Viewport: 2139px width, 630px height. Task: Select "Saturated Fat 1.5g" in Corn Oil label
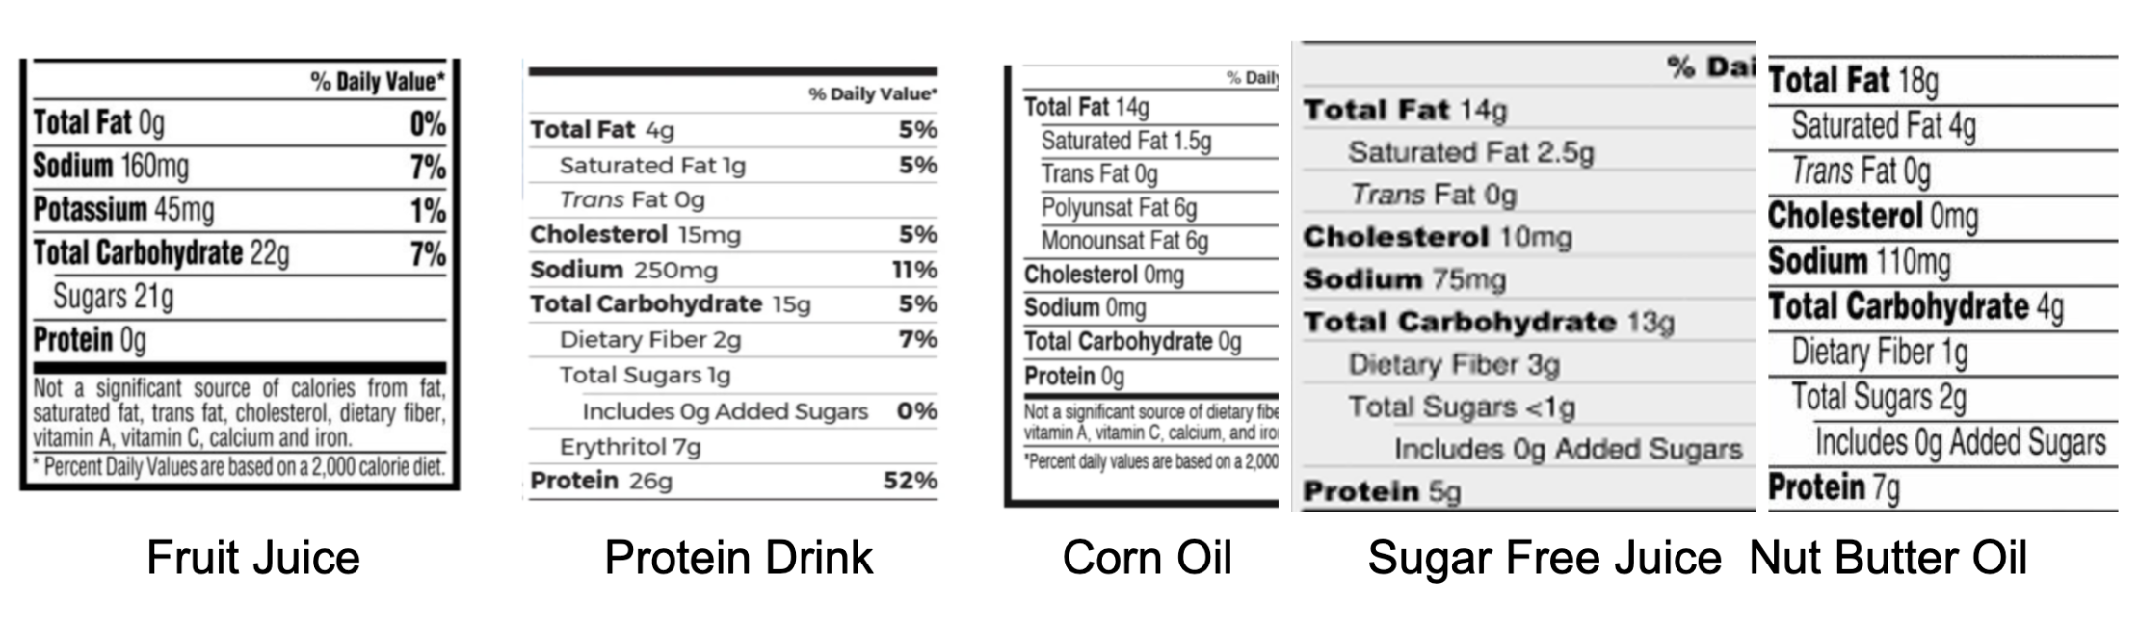1126,142
